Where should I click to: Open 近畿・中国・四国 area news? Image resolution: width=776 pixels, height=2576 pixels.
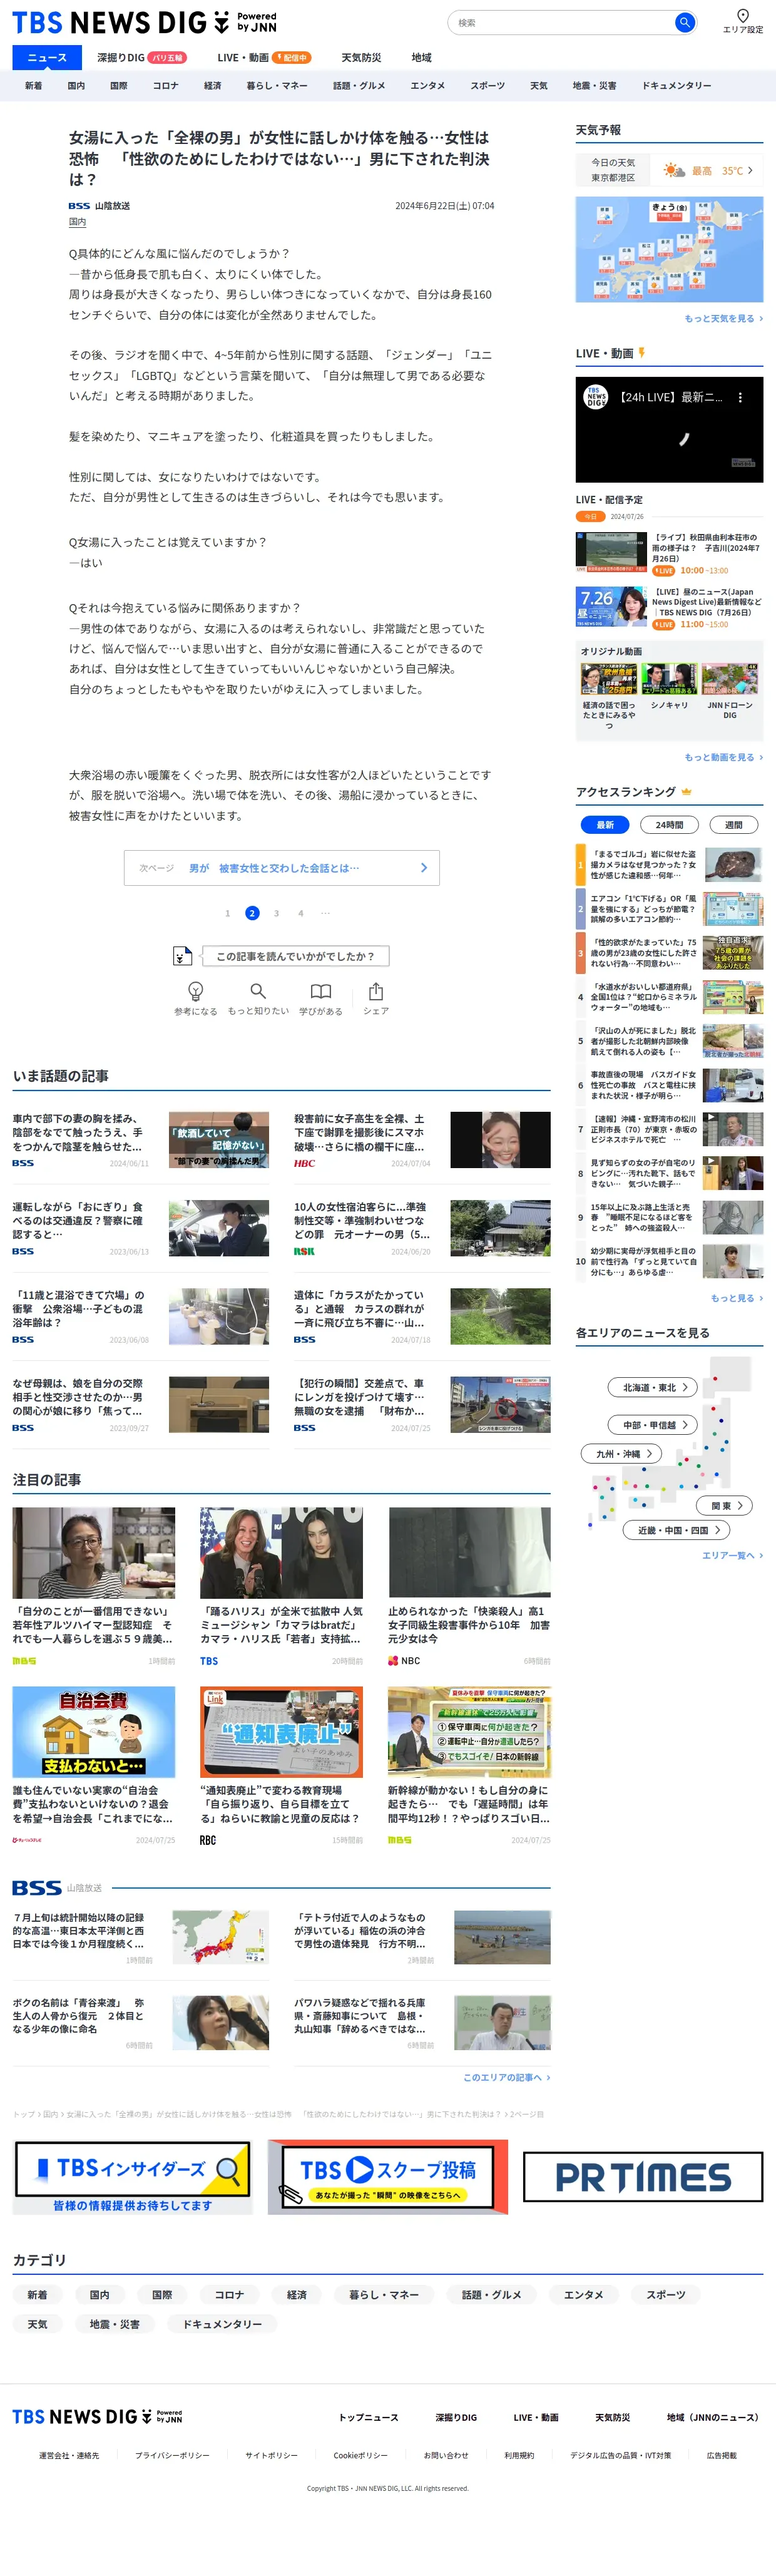[x=676, y=1530]
